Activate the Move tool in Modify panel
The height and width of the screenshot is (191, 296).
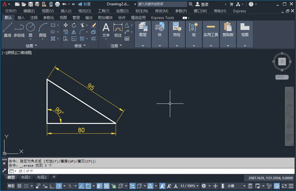click(66, 25)
